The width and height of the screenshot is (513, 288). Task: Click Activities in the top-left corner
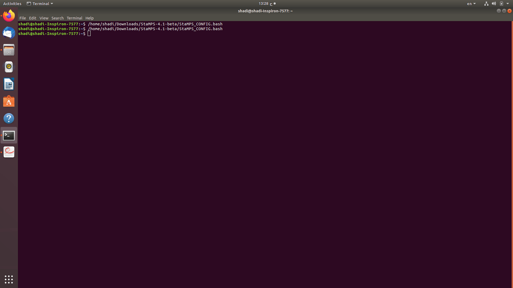point(12,3)
